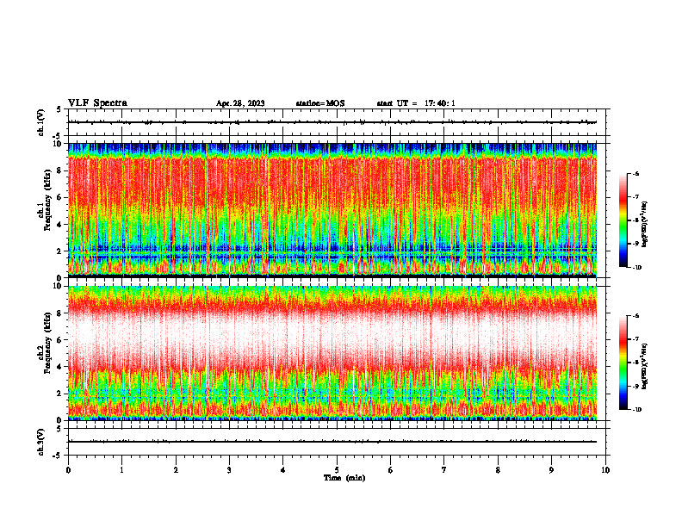
Task: Click the "0" tick on the time axis
Action: coord(68,470)
